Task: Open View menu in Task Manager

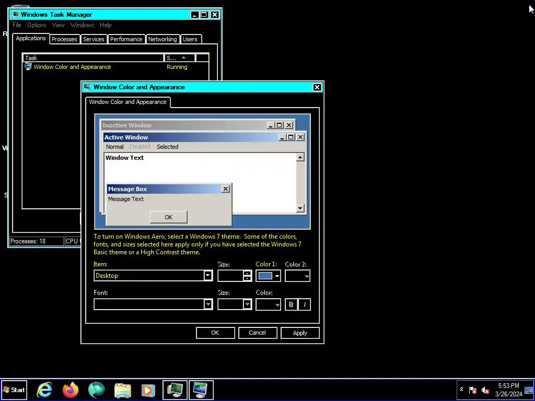Action: [x=59, y=25]
